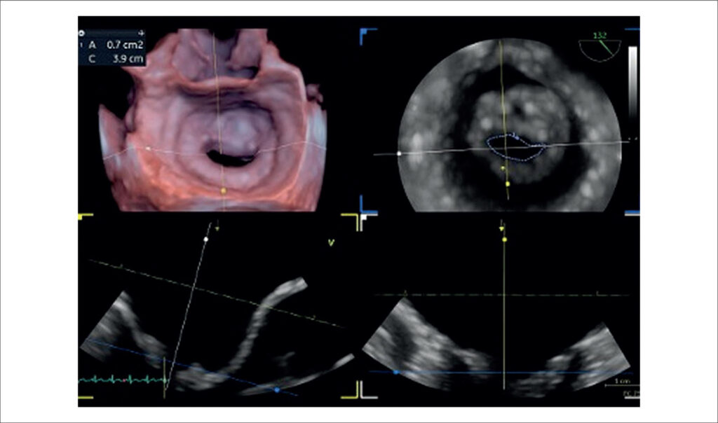718x423 pixels.
Task: Click the blue dotted orifice tracing in the short-axis view
Action: click(515, 147)
